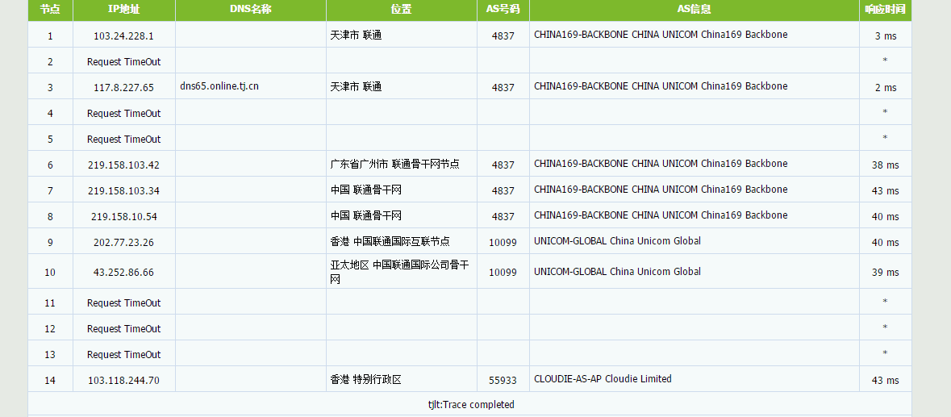The width and height of the screenshot is (951, 417).
Task: Click DNS name dns65.online.tj.cn
Action: (219, 86)
